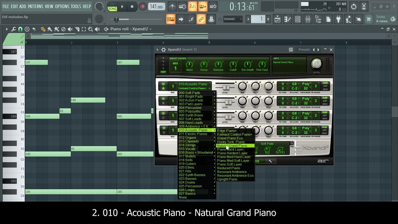Open piano roll wrench tools menu

pos(13,29)
